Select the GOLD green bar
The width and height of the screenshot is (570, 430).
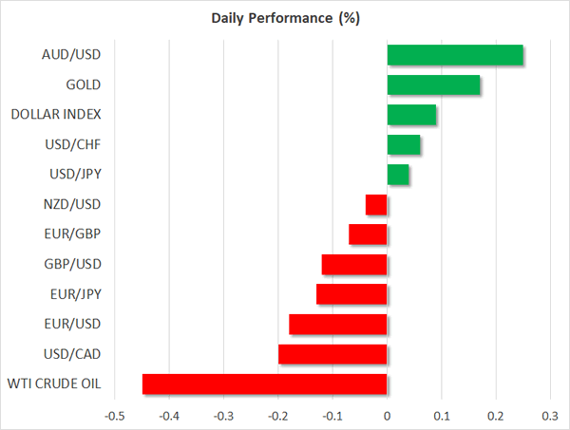click(433, 85)
